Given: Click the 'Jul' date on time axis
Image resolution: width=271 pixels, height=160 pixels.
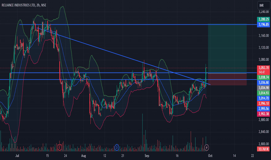Looking at the screenshot, I should [17, 156].
